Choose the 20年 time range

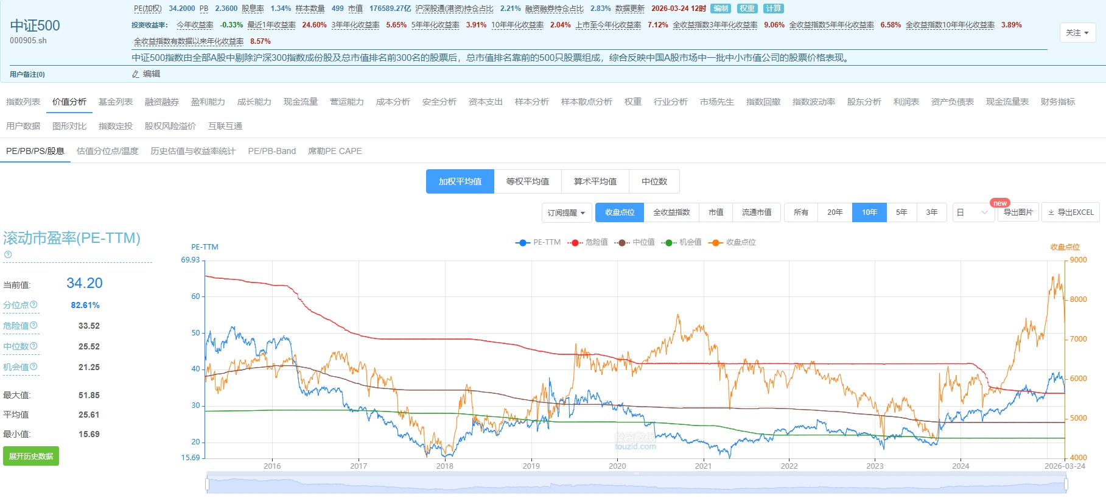pos(835,212)
